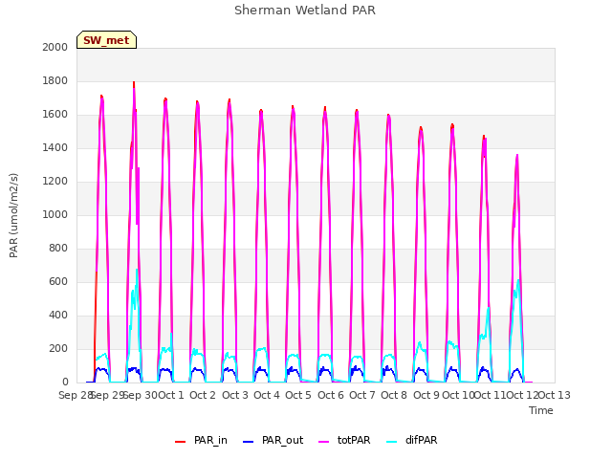Click the y-axis label PAR (umol/m2/s)
612x459 pixels.
(x=13, y=215)
